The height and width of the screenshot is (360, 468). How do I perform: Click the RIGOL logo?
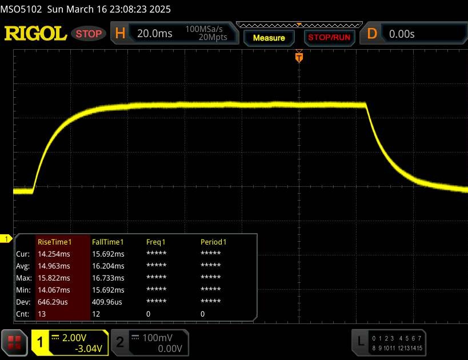pos(35,34)
